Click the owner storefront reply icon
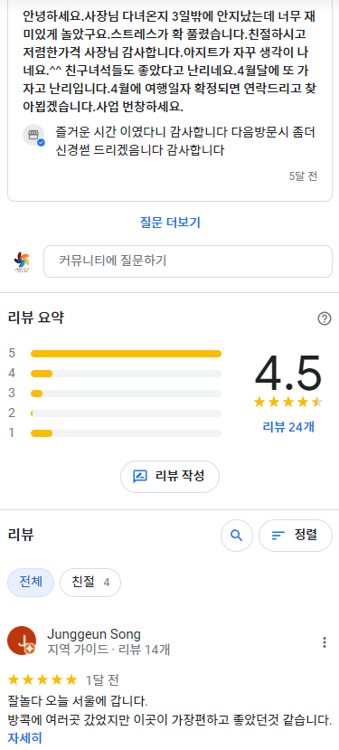This screenshot has height=750, width=339. pyautogui.click(x=33, y=135)
